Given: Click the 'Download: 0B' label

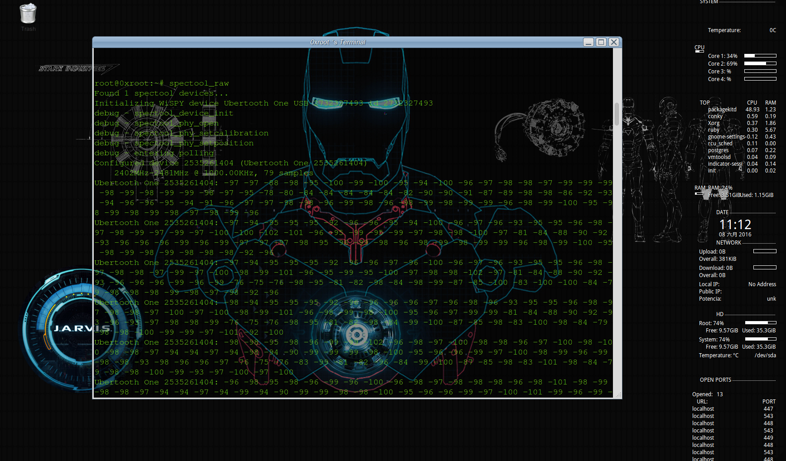Looking at the screenshot, I should pos(716,268).
